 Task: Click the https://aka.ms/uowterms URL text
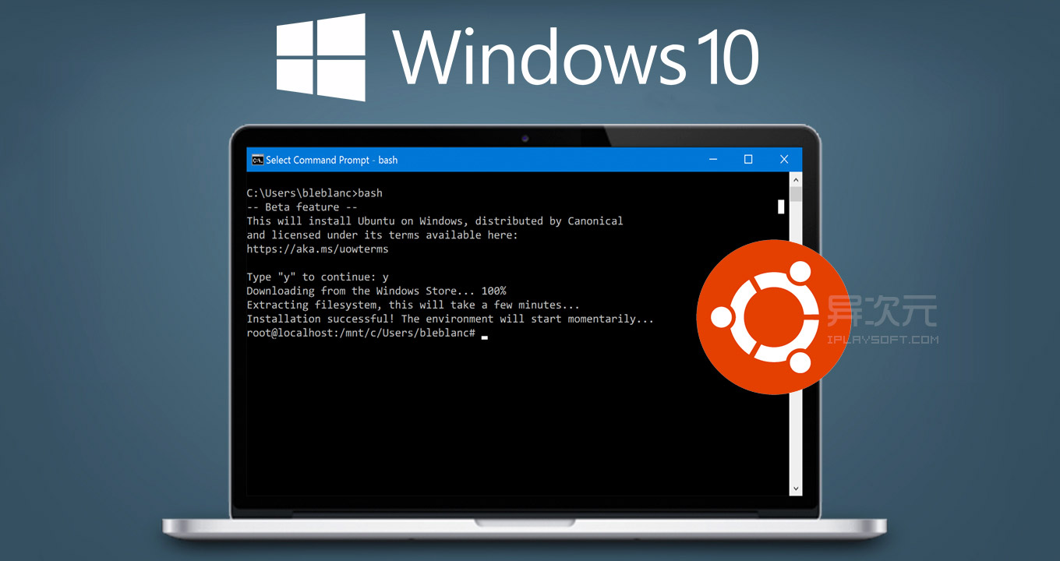[317, 249]
